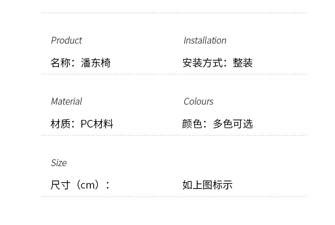Click the "如上图标示" size note
Viewport: 335px width, 225px height.
click(207, 185)
